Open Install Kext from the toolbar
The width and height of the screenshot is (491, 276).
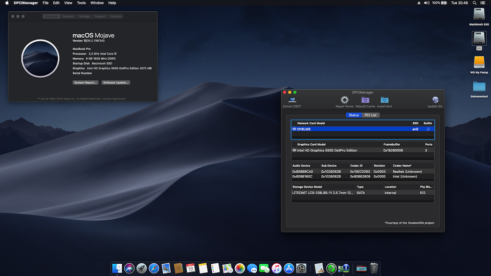[384, 100]
